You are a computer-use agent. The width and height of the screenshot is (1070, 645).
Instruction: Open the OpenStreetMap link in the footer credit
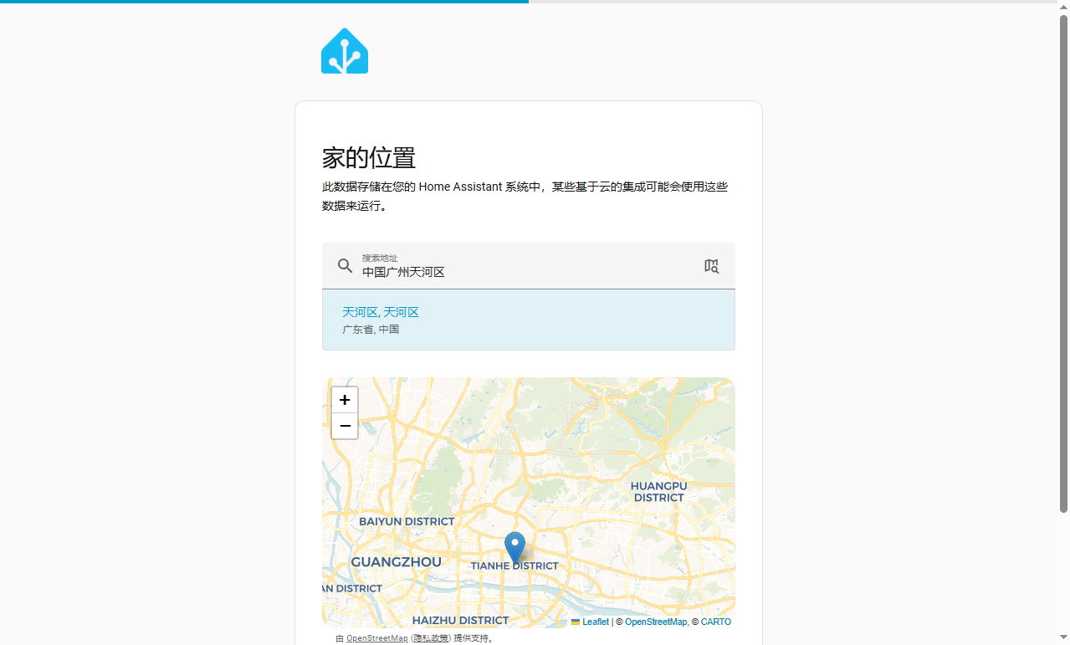click(x=376, y=637)
